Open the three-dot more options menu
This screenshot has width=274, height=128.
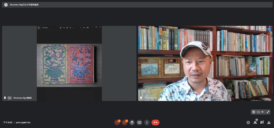(x=147, y=122)
